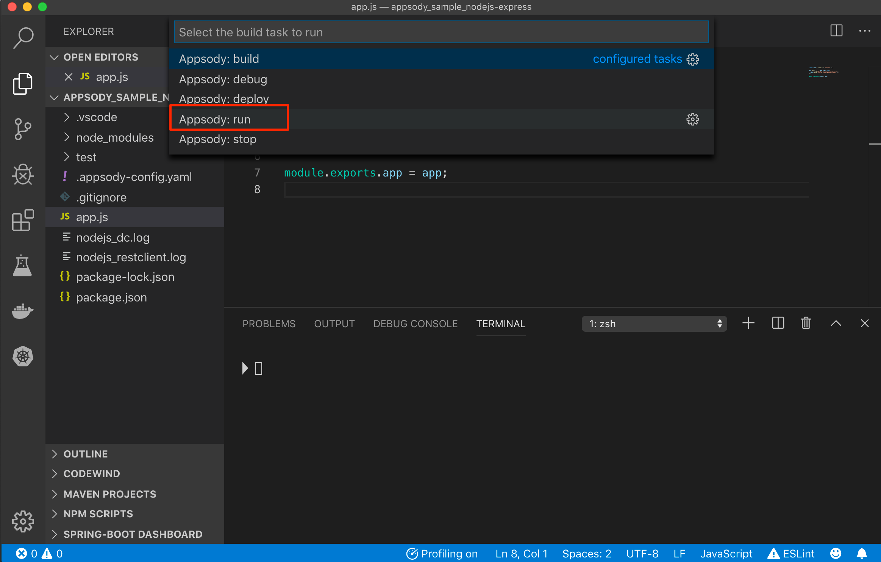Viewport: 881px width, 562px height.
Task: Open the Test flask view
Action: click(23, 265)
